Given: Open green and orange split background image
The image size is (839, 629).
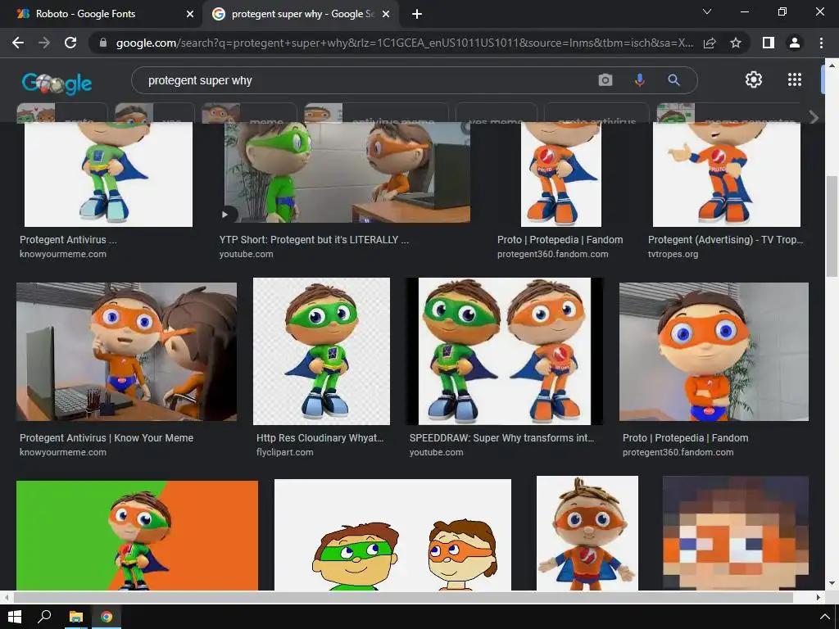Looking at the screenshot, I should point(137,536).
